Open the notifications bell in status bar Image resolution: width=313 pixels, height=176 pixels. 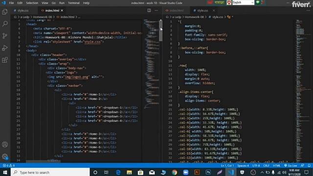309,166
